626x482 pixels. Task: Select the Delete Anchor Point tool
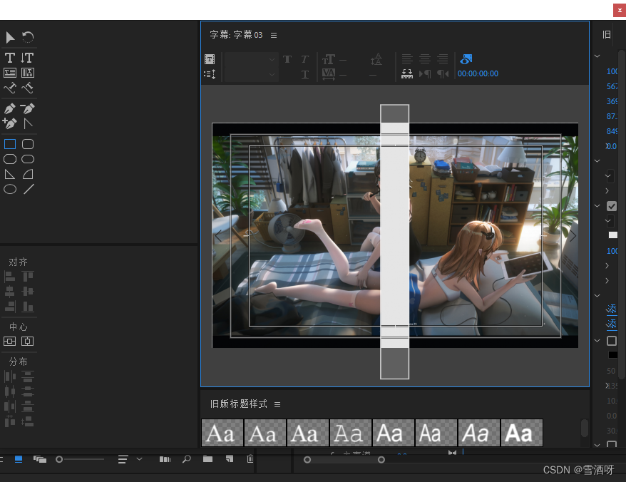point(28,108)
